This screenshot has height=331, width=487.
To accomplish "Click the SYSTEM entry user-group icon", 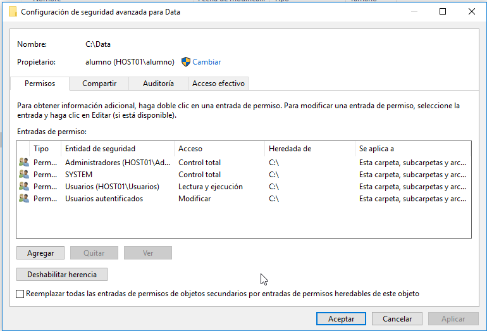I will [x=24, y=175].
